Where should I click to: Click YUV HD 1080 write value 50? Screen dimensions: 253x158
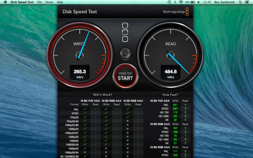175,116
